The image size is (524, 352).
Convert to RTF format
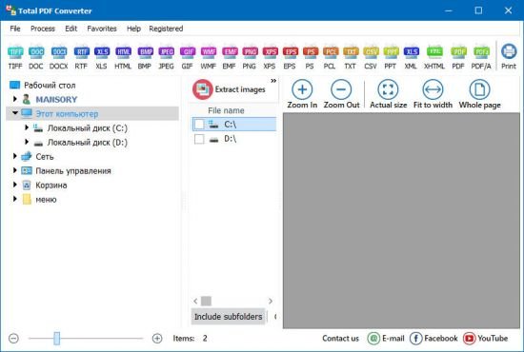pyautogui.click(x=81, y=57)
